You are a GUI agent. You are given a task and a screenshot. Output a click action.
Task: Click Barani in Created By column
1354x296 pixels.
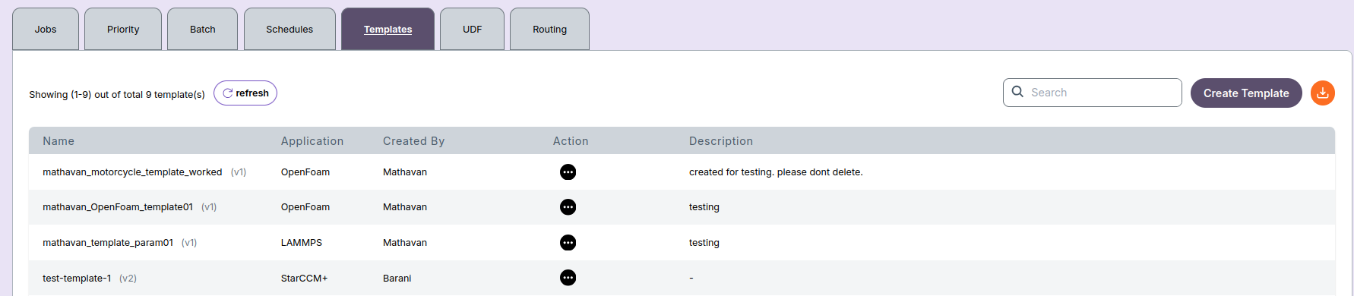pos(397,279)
